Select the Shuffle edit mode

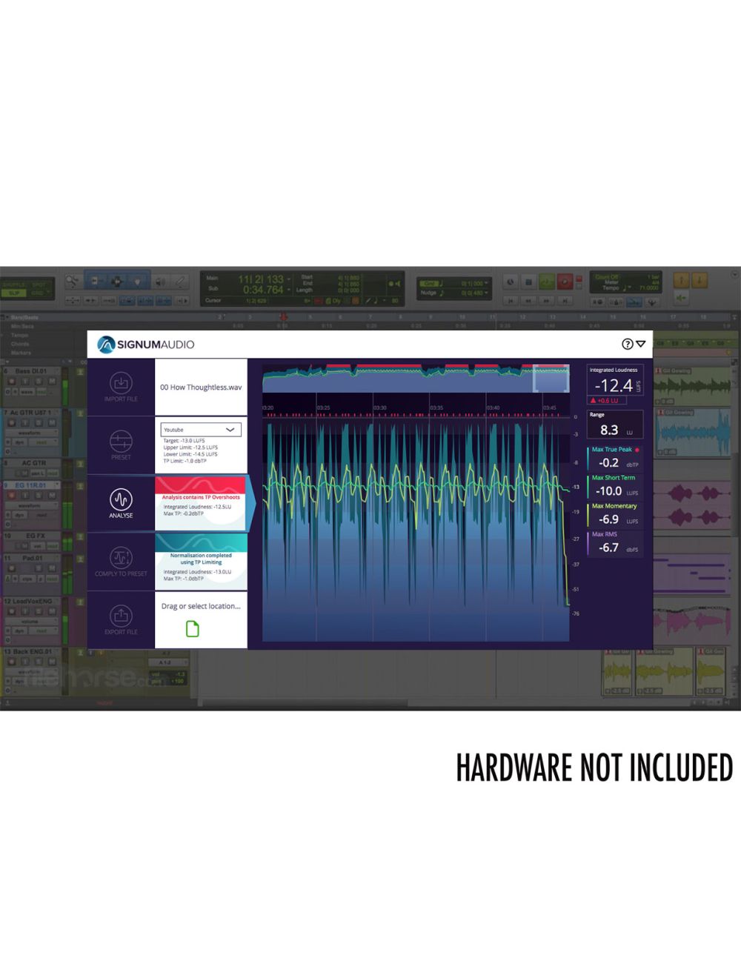(x=13, y=284)
